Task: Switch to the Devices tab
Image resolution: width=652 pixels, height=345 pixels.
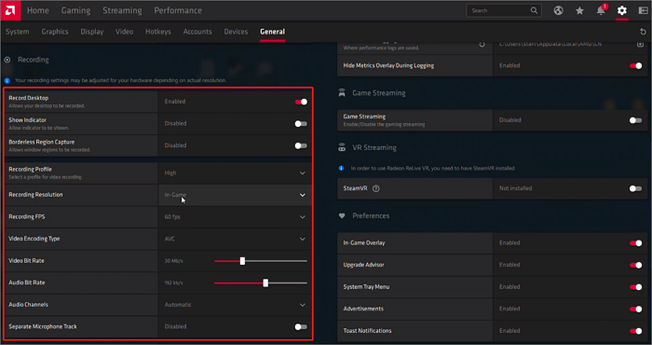Action: click(x=236, y=32)
